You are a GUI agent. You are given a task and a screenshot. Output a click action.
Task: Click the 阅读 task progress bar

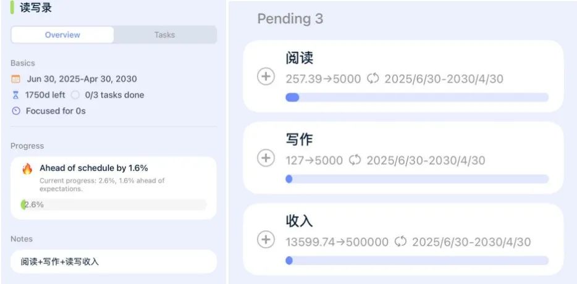[x=417, y=98]
